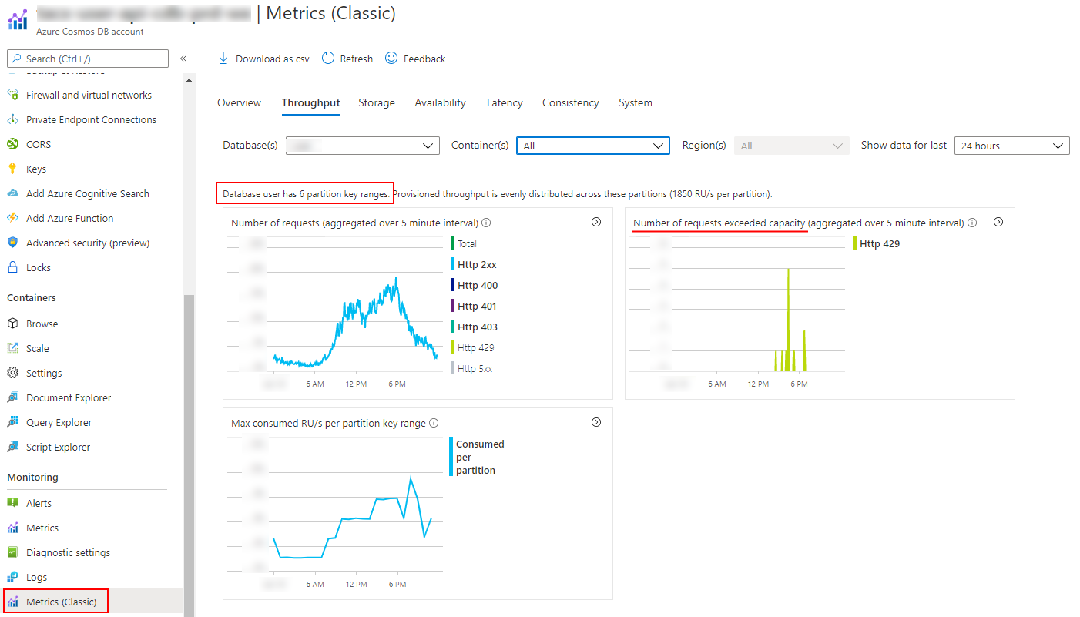Click info icon beside Number of requests title
The width and height of the screenshot is (1080, 617).
coord(487,223)
